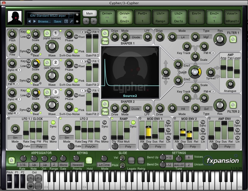The image size is (248, 191).
Task: Click the Amp Env Poly gate button
Action: pos(227,147)
